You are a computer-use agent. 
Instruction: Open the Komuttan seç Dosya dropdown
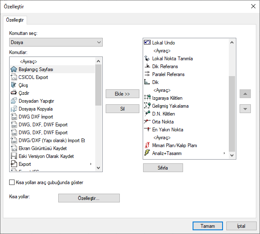56,42
